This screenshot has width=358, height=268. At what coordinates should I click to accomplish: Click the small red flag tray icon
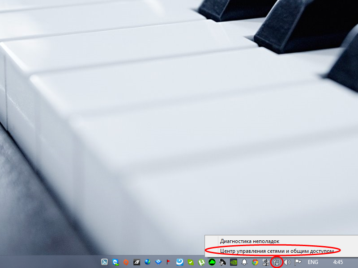169,262
